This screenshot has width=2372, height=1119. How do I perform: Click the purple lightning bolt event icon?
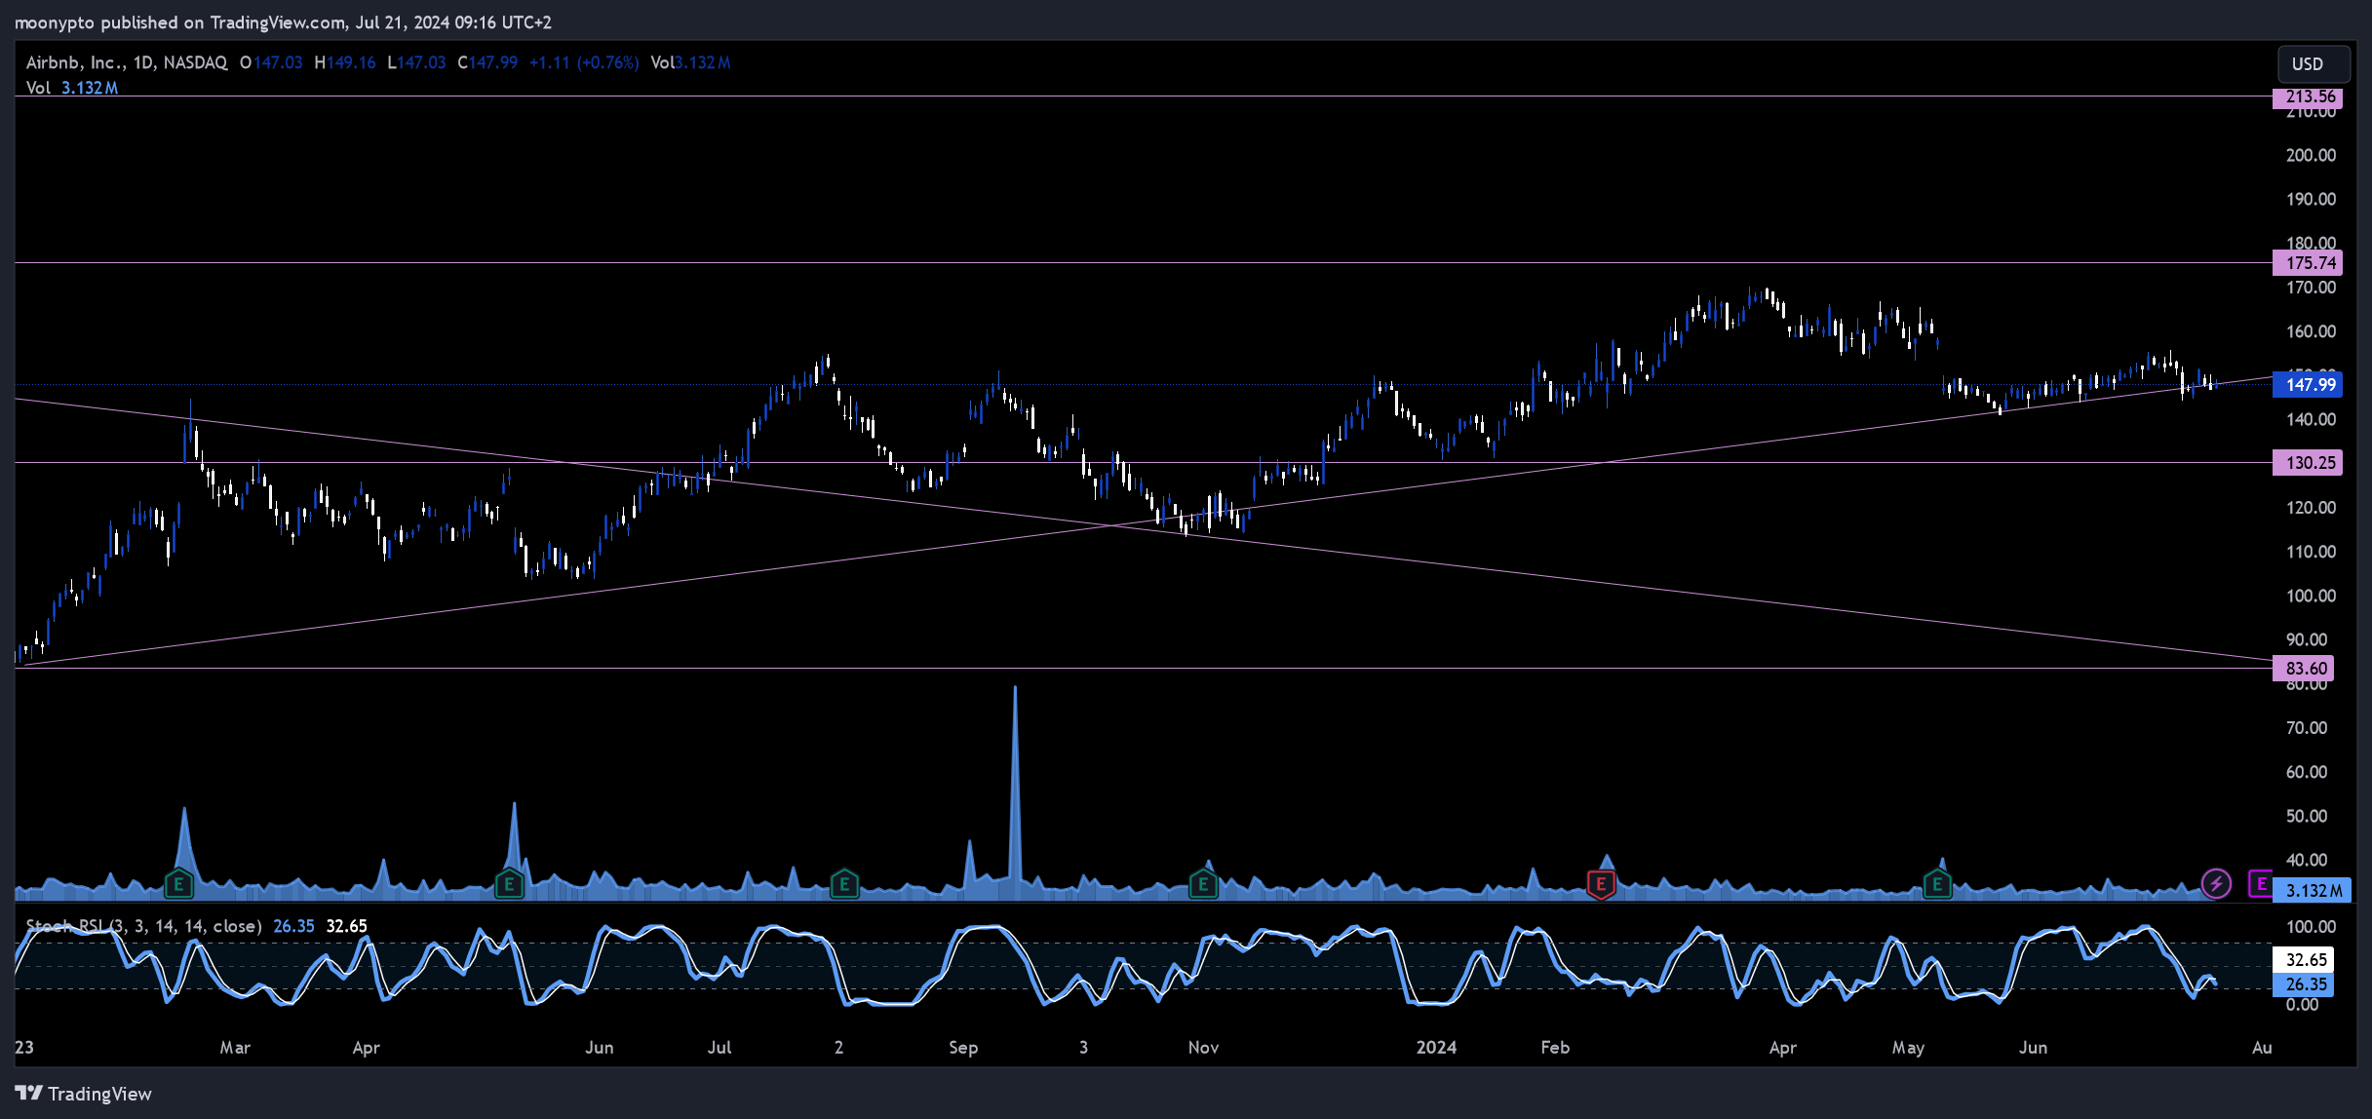[x=2216, y=884]
